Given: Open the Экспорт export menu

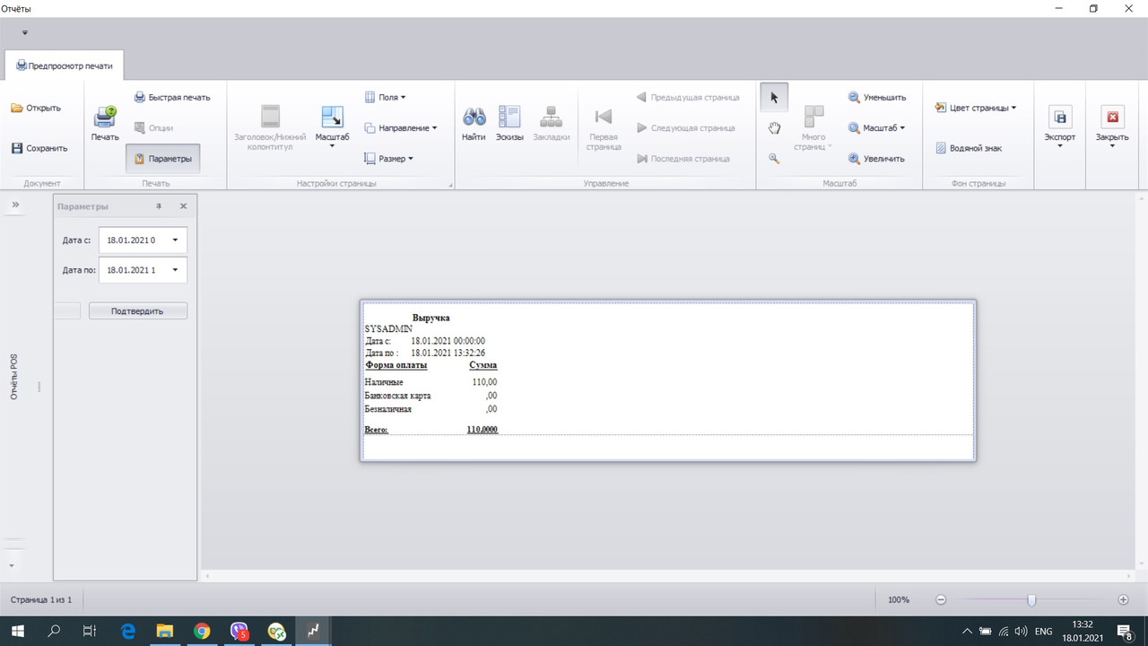Looking at the screenshot, I should click(1060, 126).
